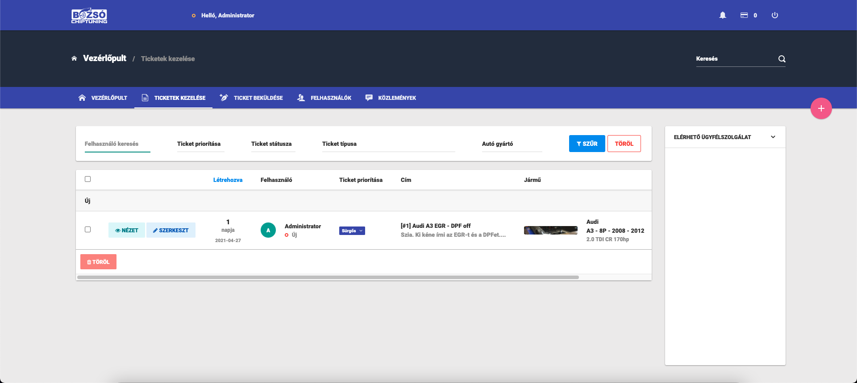Open the Ticket státusza filter dropdown

coord(273,144)
